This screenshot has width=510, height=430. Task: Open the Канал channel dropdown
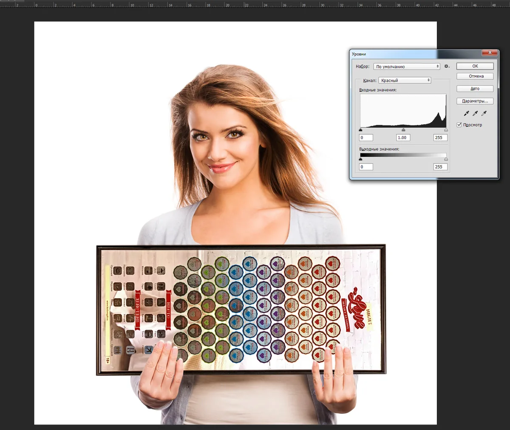click(x=405, y=80)
